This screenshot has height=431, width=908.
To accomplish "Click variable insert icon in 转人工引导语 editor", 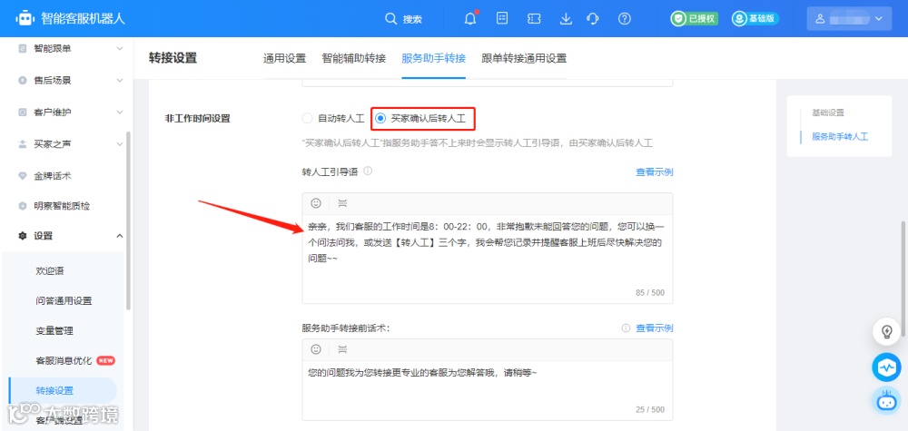I will click(x=343, y=203).
